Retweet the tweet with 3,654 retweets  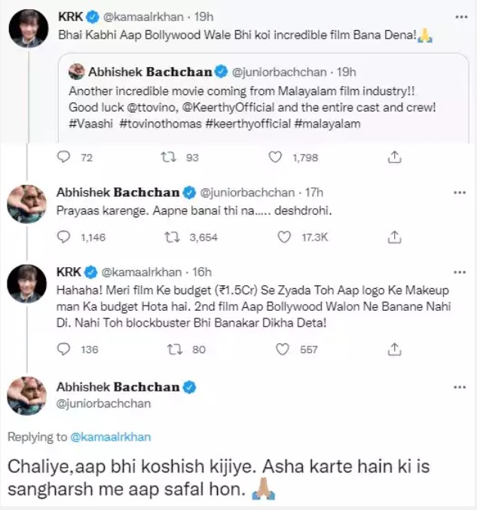(x=173, y=237)
